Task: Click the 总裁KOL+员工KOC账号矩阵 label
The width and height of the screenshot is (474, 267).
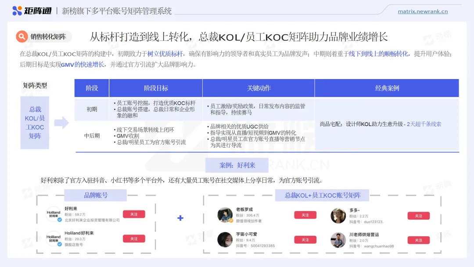Action: [x=322, y=195]
